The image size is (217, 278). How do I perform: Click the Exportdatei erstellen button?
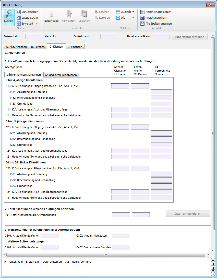pyautogui.click(x=190, y=37)
